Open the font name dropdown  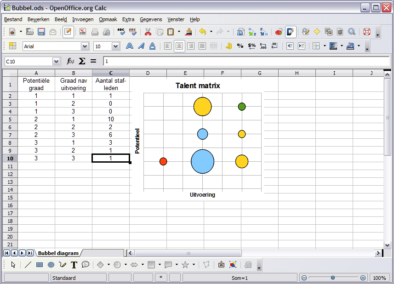pyautogui.click(x=85, y=46)
